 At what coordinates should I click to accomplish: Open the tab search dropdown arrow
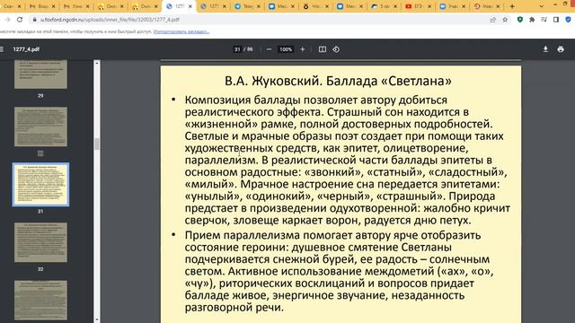[541, 6]
